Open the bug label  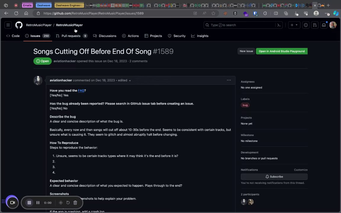[x=245, y=105]
